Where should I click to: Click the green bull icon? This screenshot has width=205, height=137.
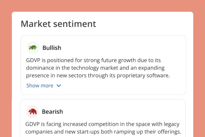tap(33, 47)
